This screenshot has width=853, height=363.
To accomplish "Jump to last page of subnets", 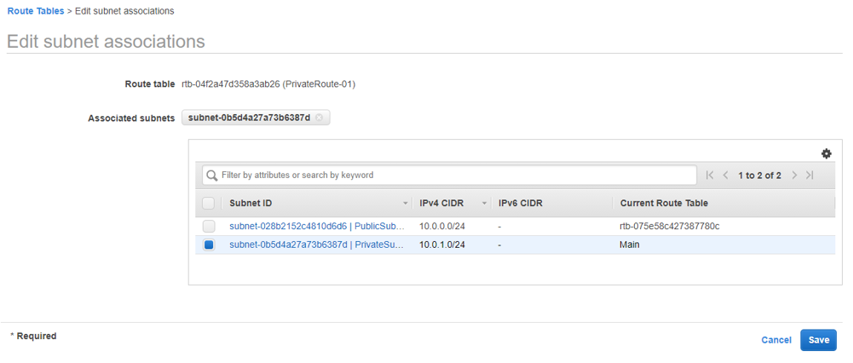I will pos(810,176).
